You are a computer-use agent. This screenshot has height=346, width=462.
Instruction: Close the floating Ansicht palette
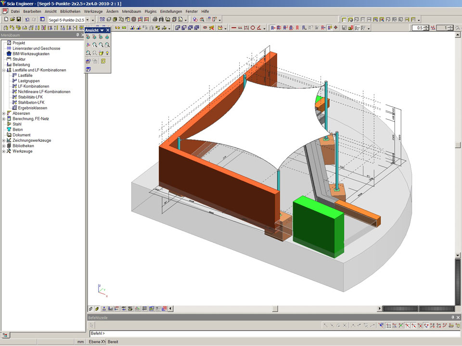click(108, 30)
